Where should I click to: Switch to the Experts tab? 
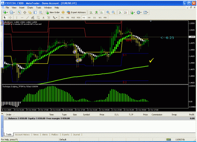coord(66,134)
